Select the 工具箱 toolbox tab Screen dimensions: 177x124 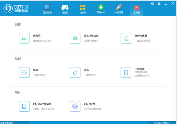(x=137, y=9)
